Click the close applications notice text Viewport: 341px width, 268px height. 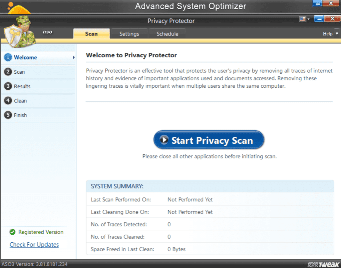[209, 157]
